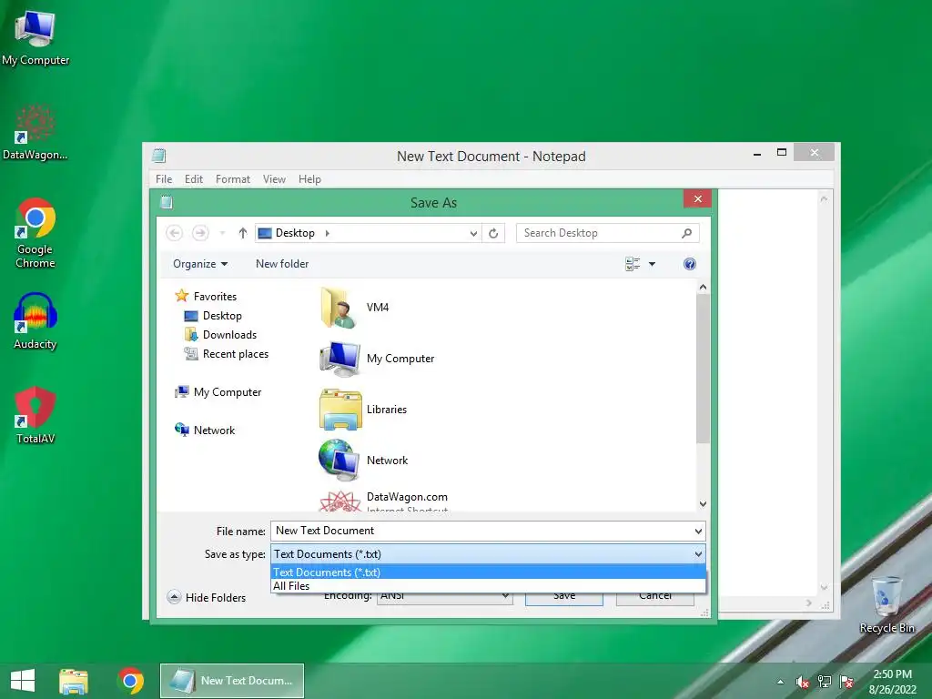Click the network tray icon
The height and width of the screenshot is (699, 932).
[825, 682]
